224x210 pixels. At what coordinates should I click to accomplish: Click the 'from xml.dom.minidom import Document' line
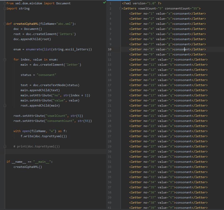click(x=38, y=3)
